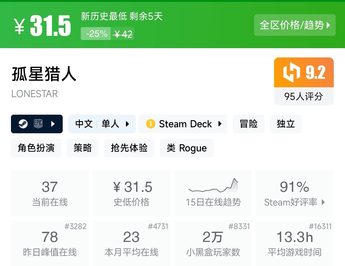
Task: Click the Steam Deck info icon
Action: [x=151, y=124]
